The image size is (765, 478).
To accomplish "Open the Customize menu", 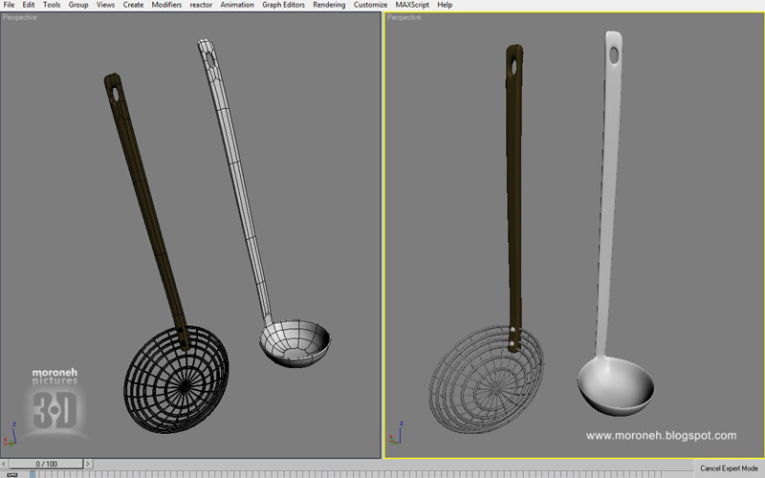I will point(370,5).
